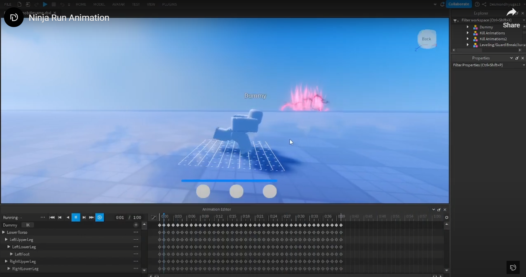Close the .rbxl file tab
This screenshot has height=277, width=526.
click(55, 13)
